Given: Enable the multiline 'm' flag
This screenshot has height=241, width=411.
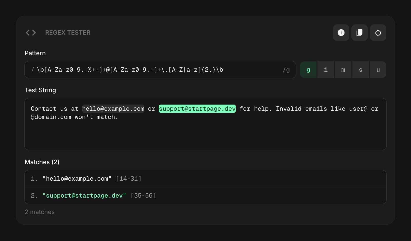Looking at the screenshot, I should (x=343, y=70).
